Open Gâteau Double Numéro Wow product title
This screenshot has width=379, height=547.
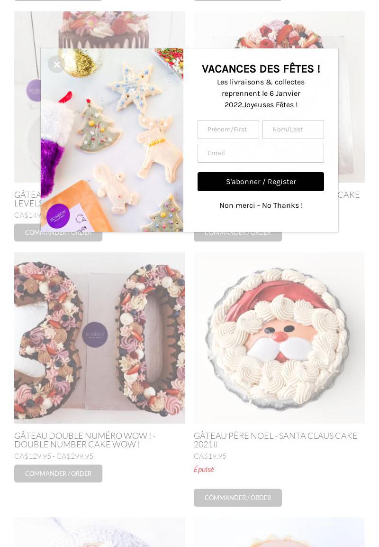pos(85,440)
